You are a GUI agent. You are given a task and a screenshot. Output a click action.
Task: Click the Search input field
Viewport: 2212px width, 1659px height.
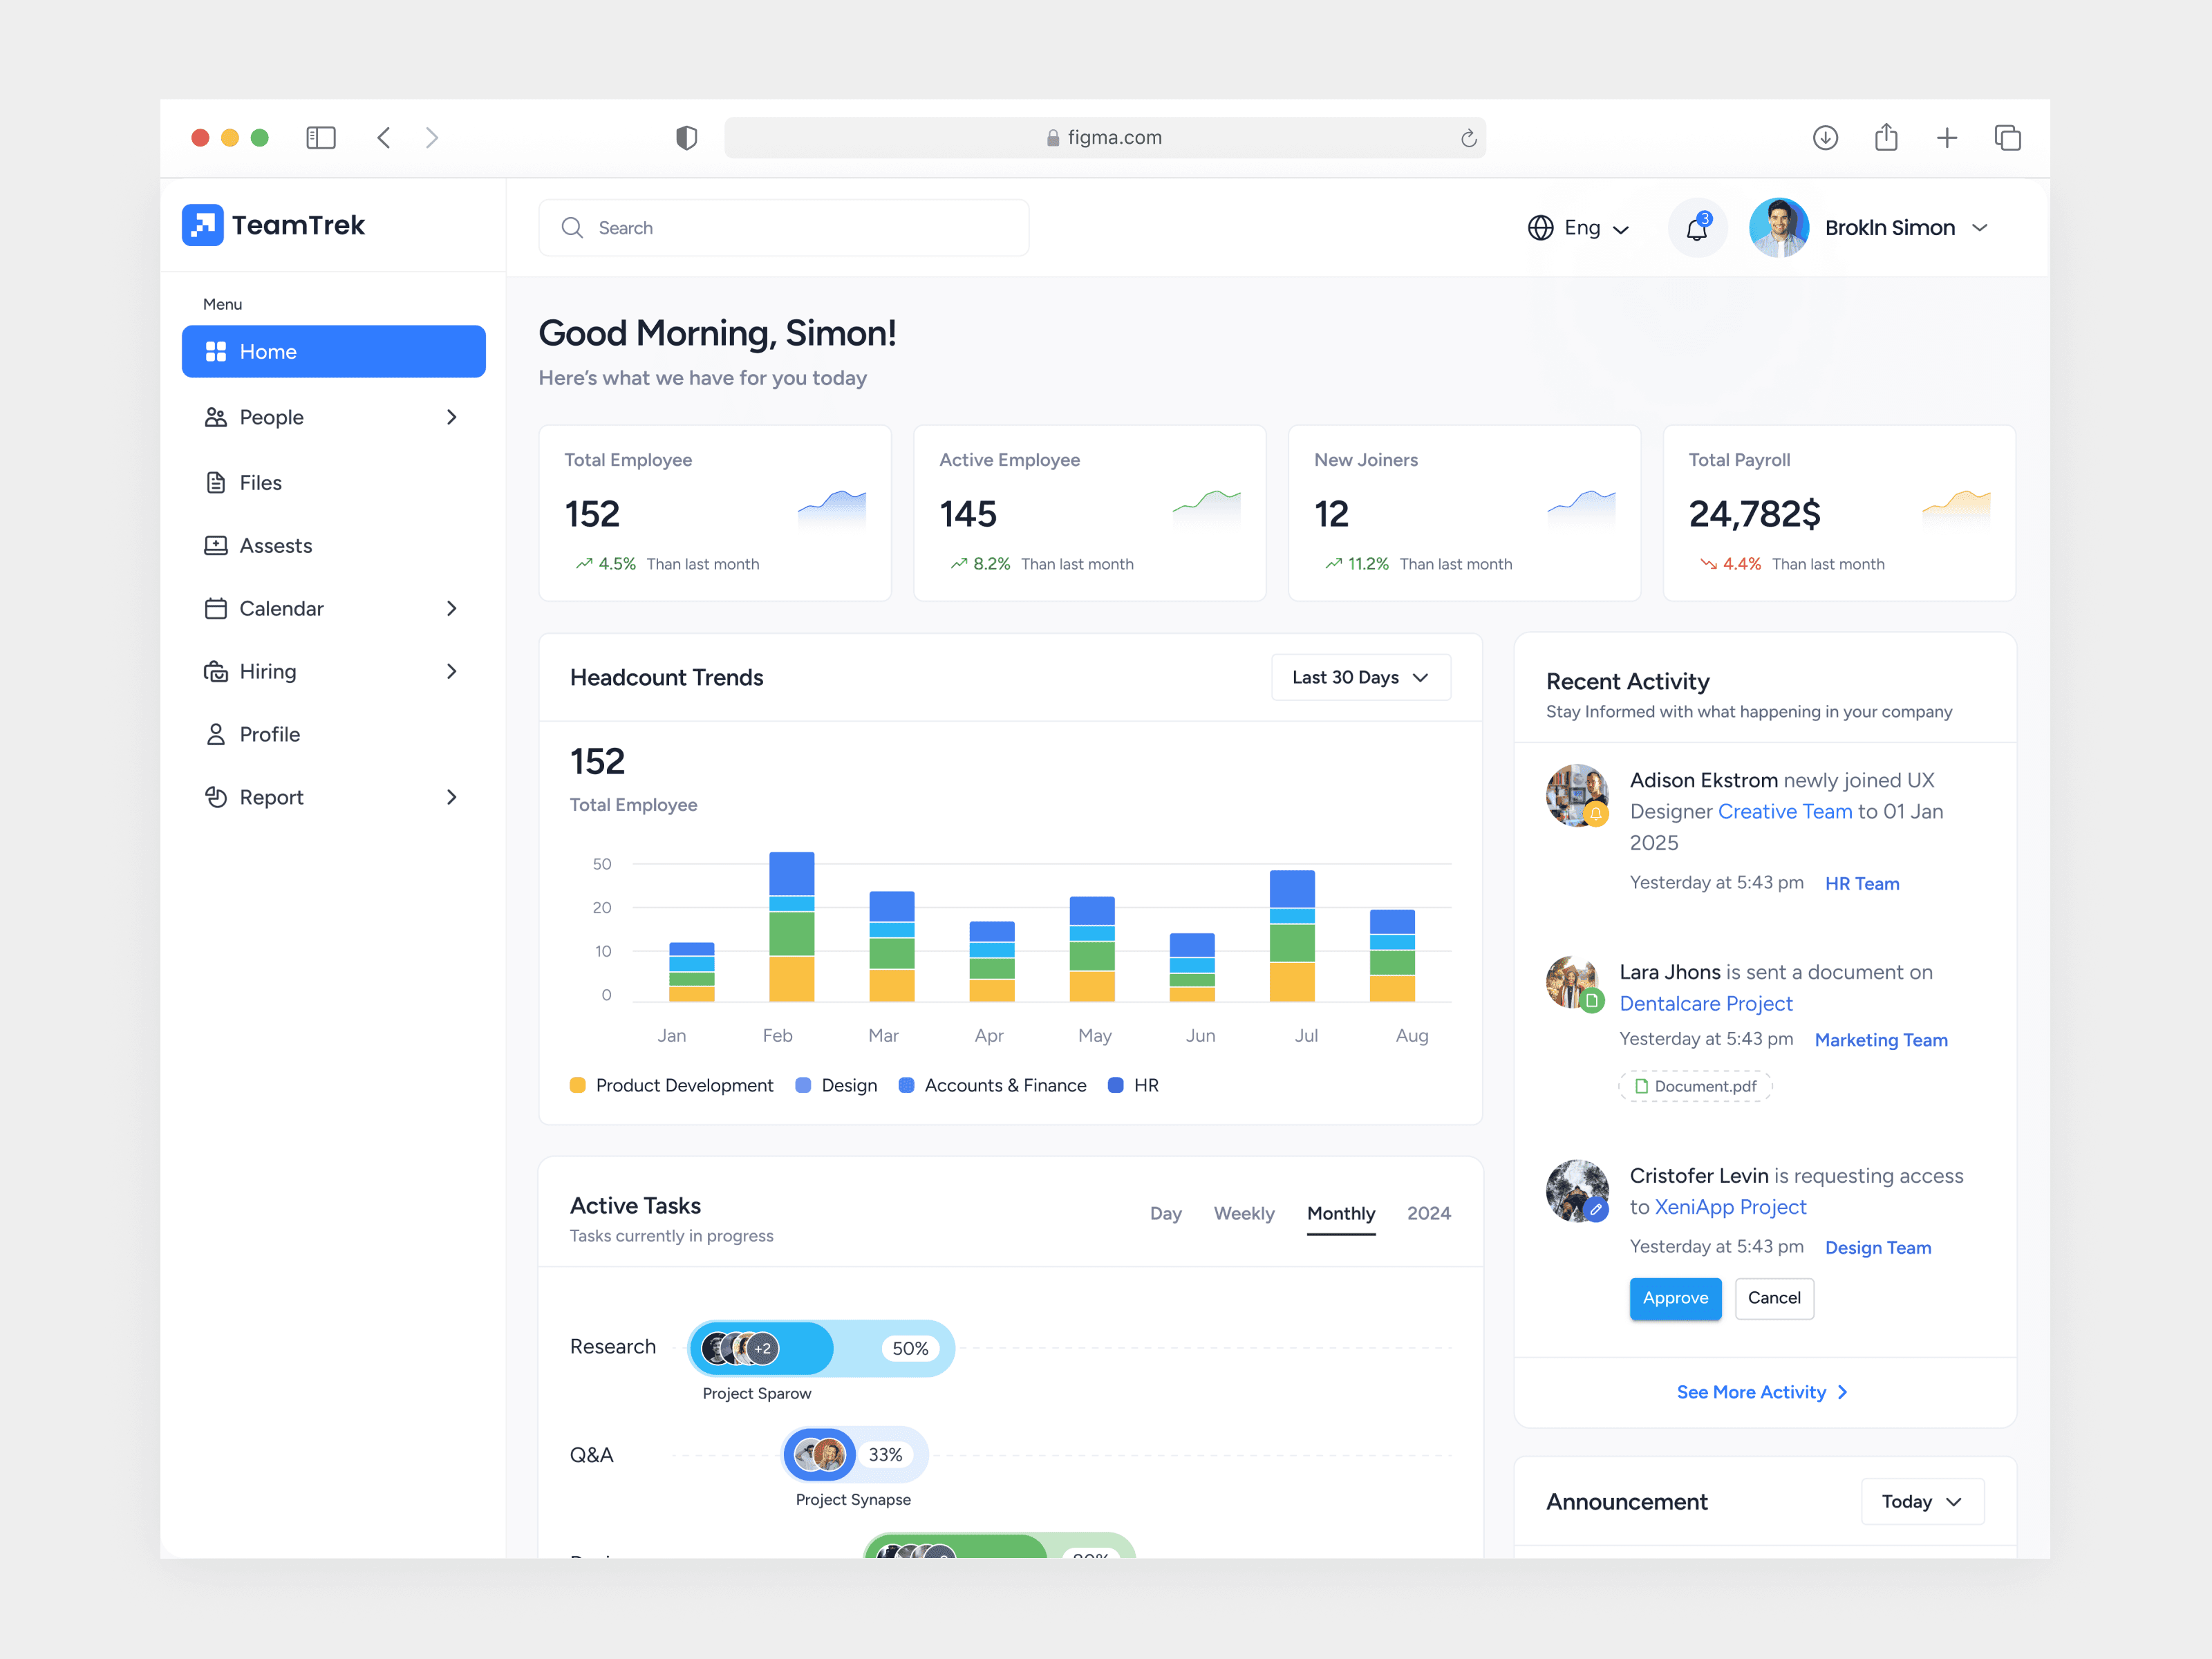point(785,228)
